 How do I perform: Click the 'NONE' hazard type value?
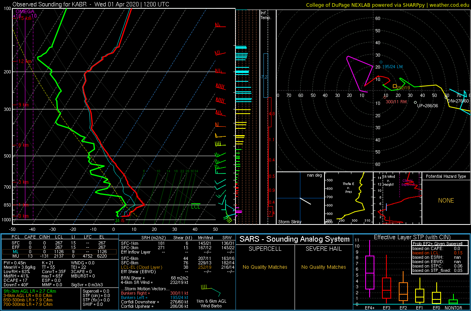446,201
